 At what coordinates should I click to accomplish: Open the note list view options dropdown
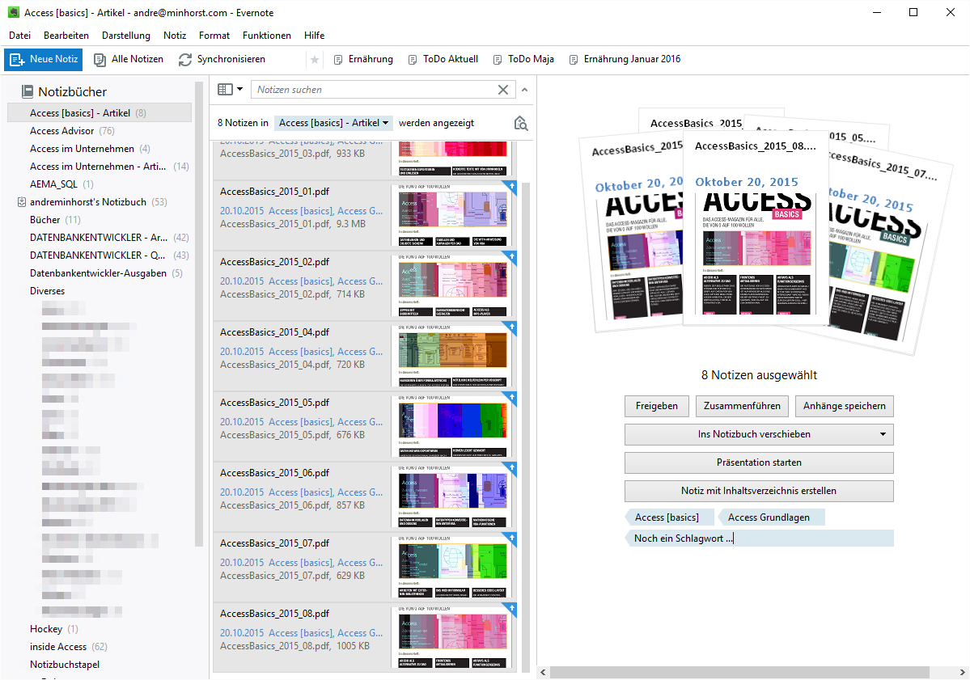point(230,90)
